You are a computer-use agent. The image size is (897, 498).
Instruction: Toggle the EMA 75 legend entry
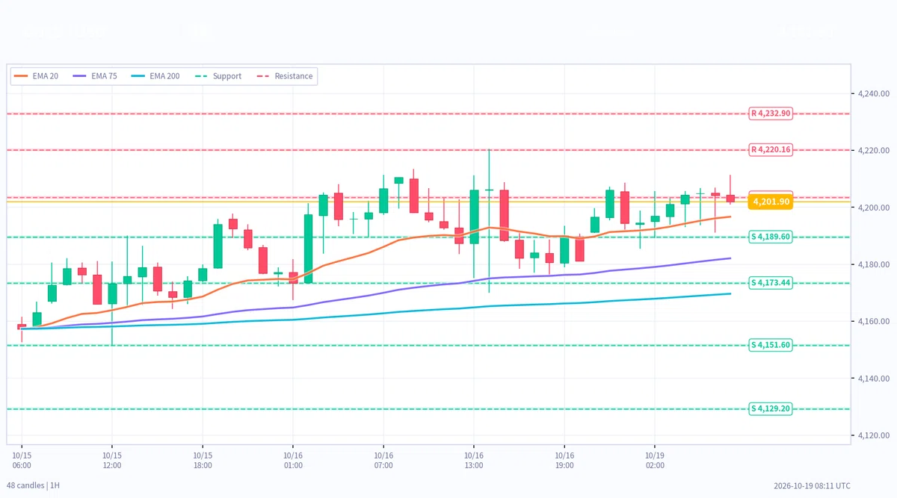(x=95, y=76)
